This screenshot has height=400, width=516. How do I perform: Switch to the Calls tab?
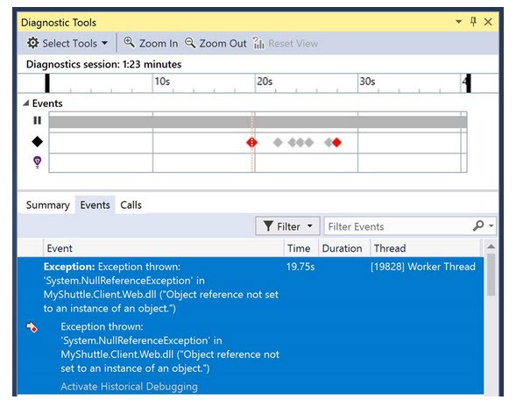pyautogui.click(x=131, y=205)
